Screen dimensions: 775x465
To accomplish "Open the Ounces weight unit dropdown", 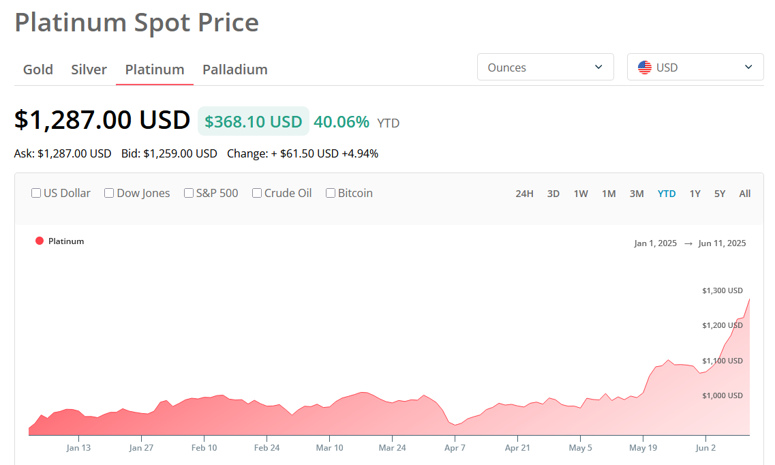I will [x=545, y=67].
